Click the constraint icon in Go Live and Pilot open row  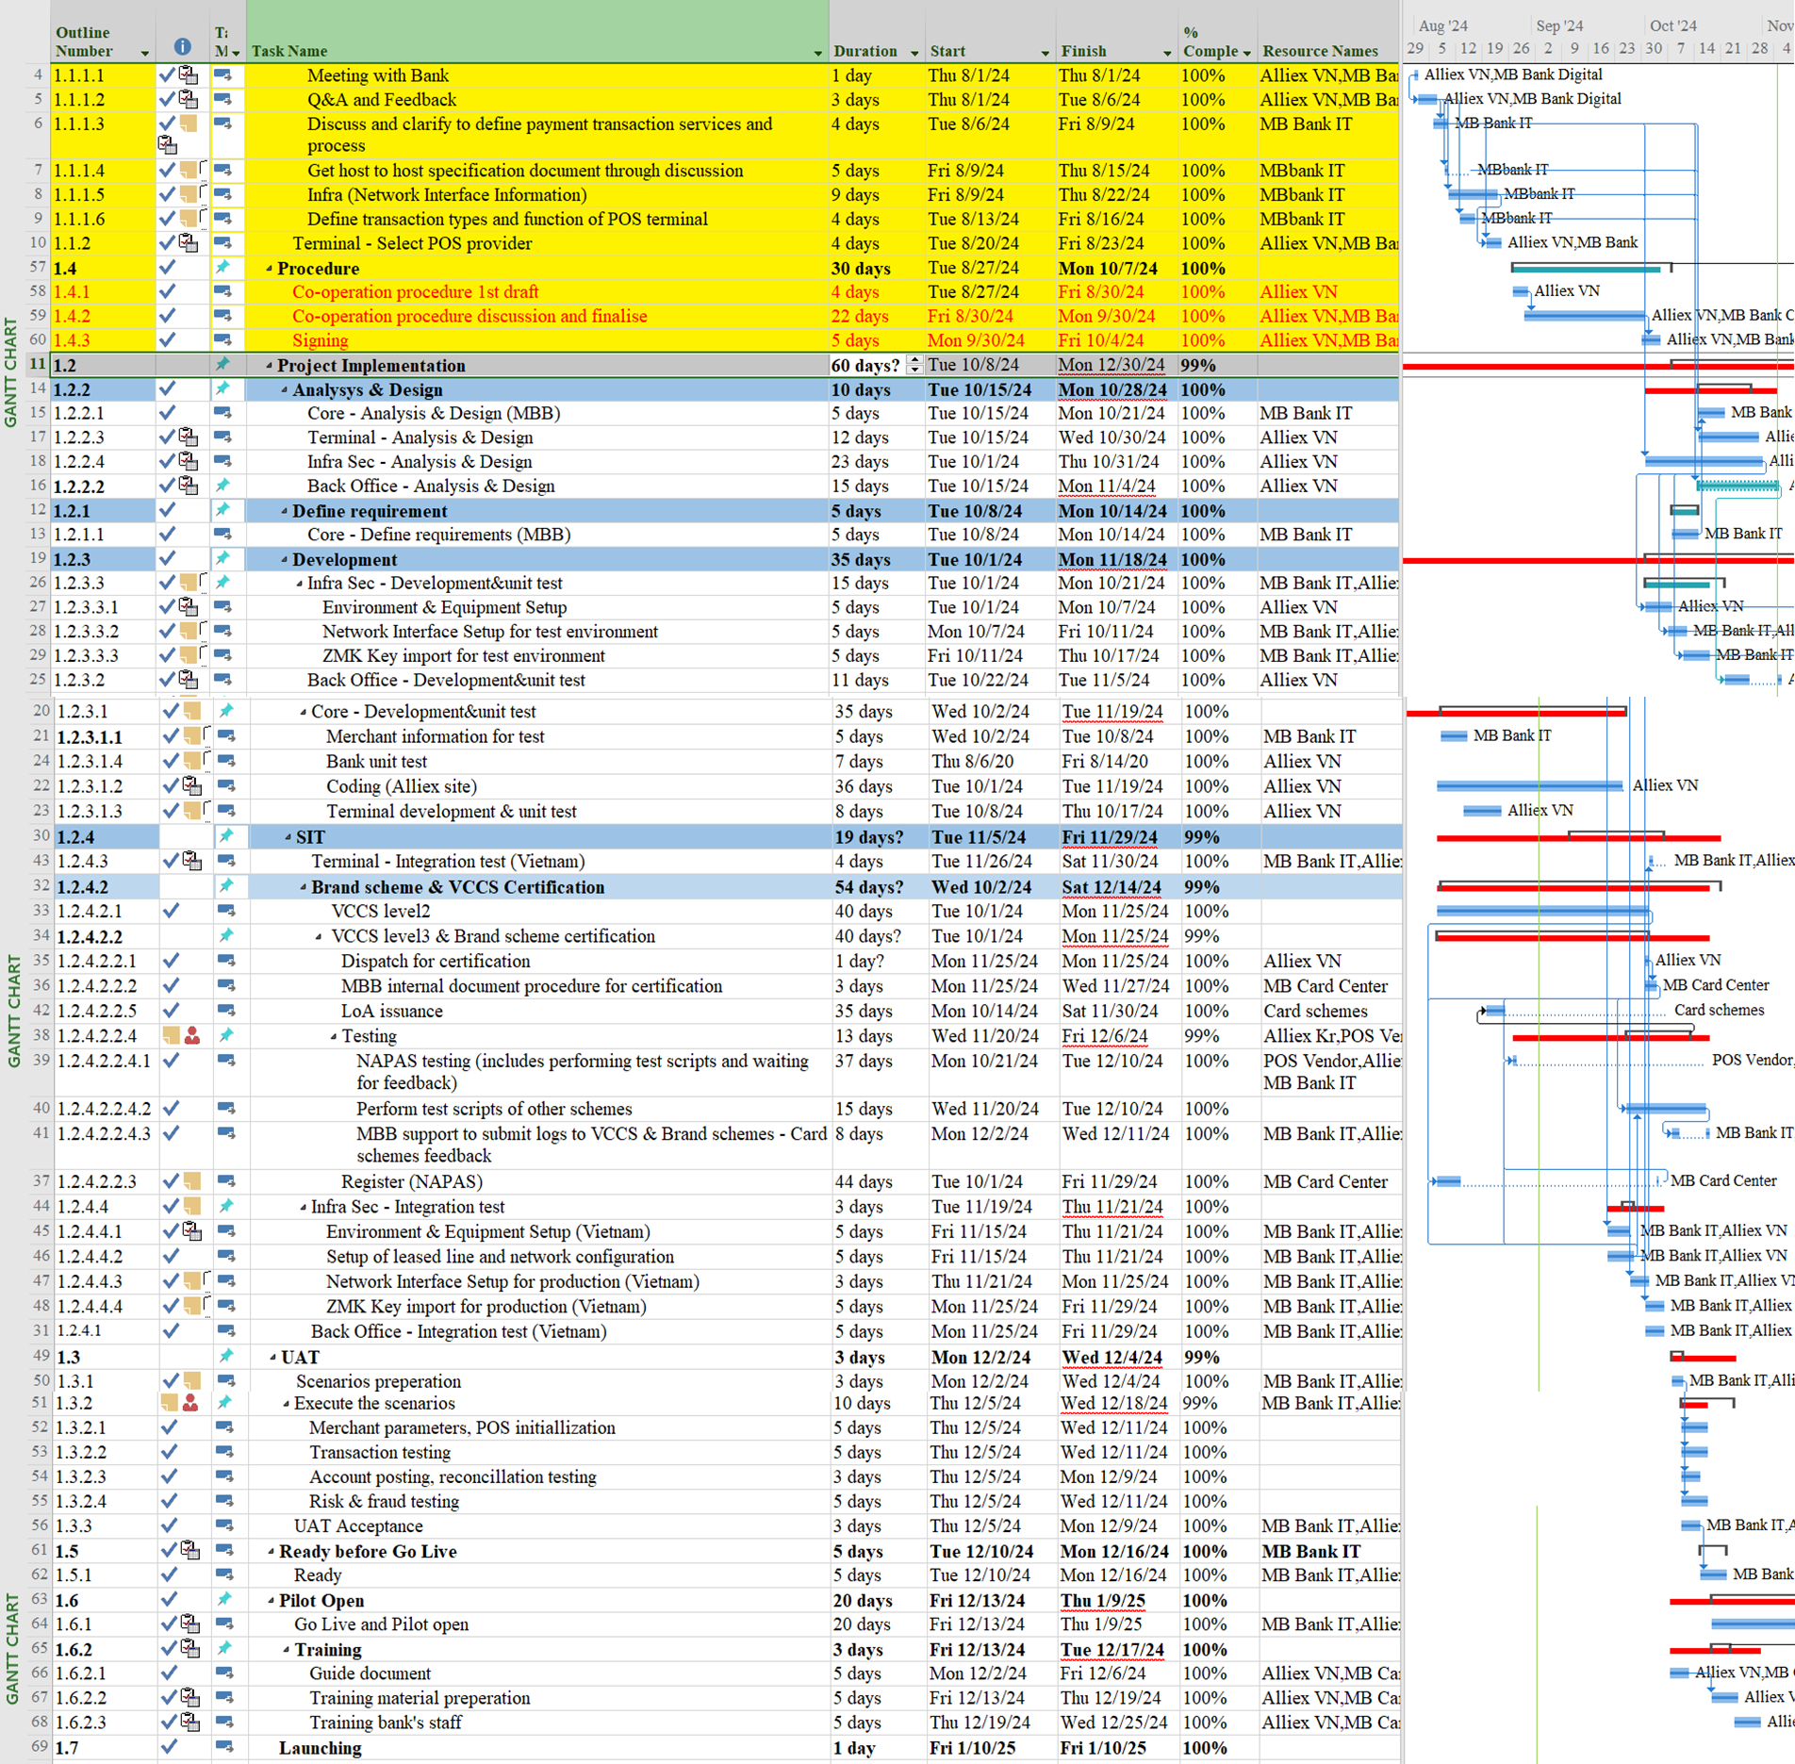pyautogui.click(x=189, y=1624)
